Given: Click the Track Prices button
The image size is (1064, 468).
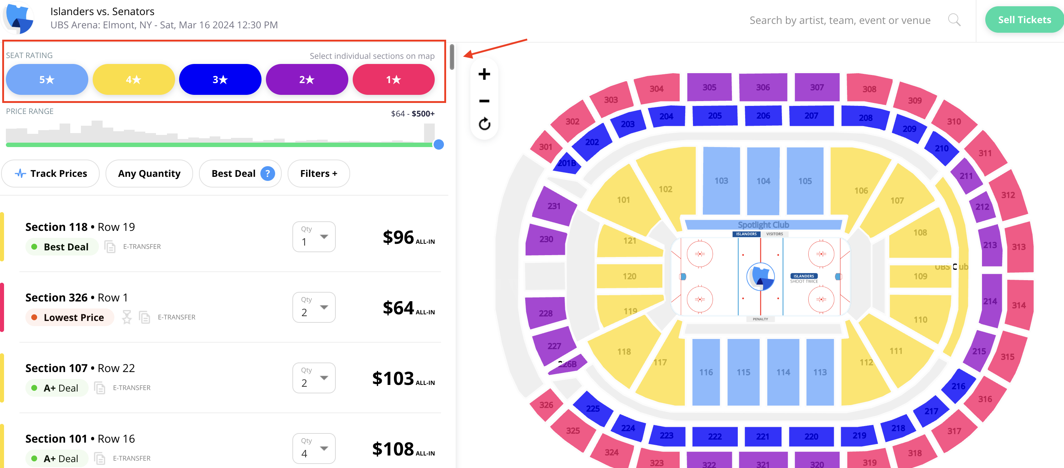Looking at the screenshot, I should (50, 173).
